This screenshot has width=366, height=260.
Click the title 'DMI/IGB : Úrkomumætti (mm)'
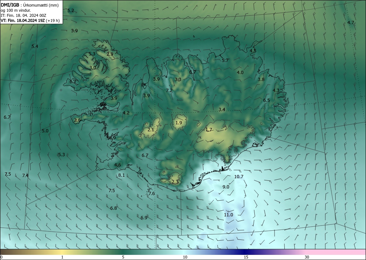(30, 5)
